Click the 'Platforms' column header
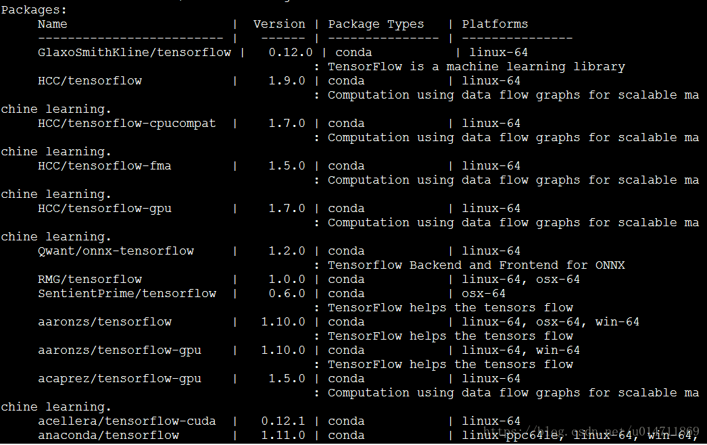 (x=495, y=24)
